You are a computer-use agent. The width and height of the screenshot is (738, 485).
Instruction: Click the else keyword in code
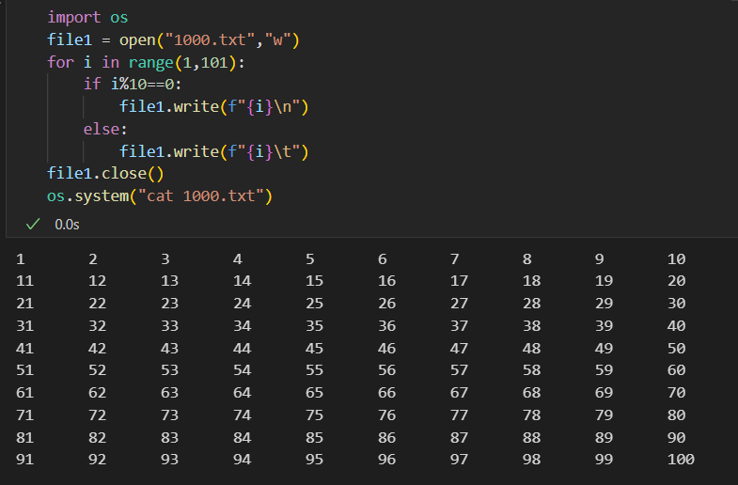click(104, 129)
